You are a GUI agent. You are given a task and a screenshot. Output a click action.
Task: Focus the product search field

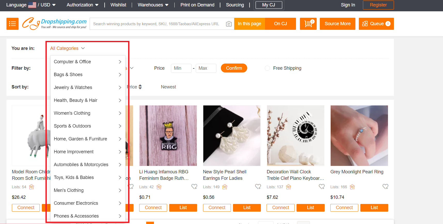coord(158,24)
